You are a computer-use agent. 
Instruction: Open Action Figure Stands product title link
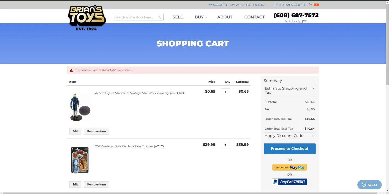click(x=140, y=93)
